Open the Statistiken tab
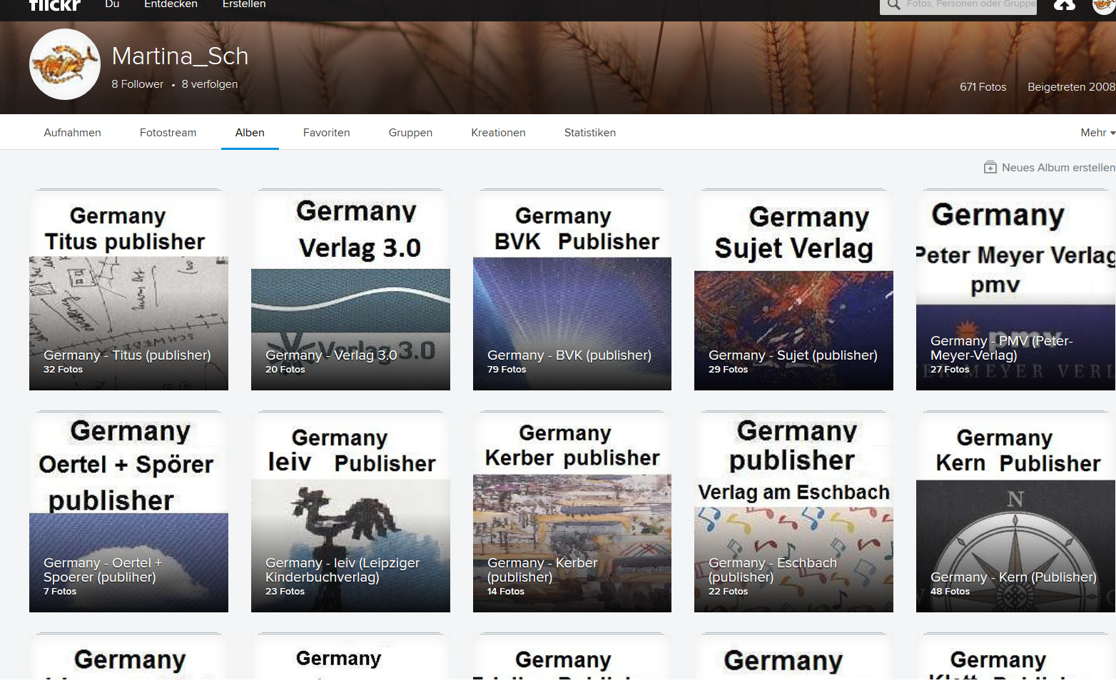 tap(589, 133)
